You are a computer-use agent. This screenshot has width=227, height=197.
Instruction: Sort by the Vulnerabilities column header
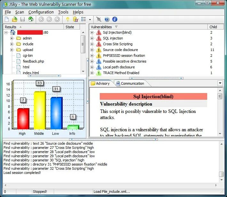pos(148,27)
